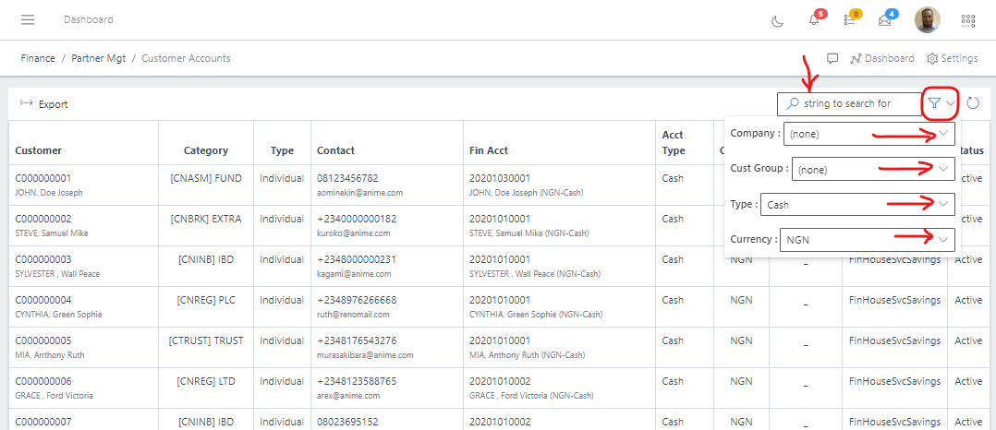Click the Export button
Image resolution: width=996 pixels, height=430 pixels.
tap(43, 104)
